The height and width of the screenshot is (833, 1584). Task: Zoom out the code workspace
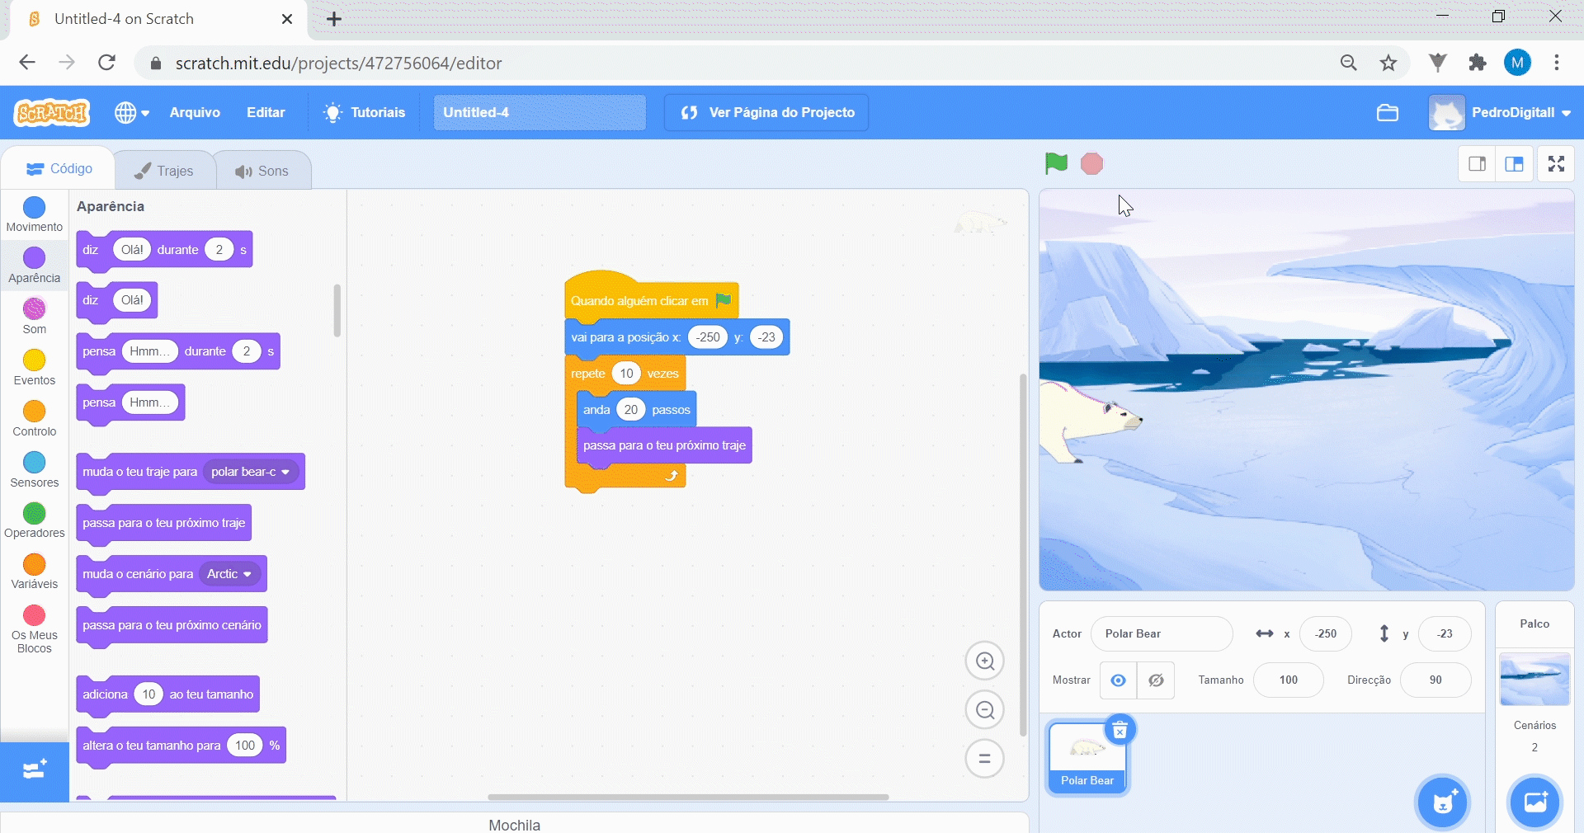point(984,710)
